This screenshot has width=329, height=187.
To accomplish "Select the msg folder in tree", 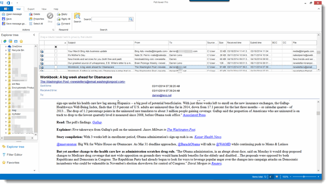I will 14,110.
